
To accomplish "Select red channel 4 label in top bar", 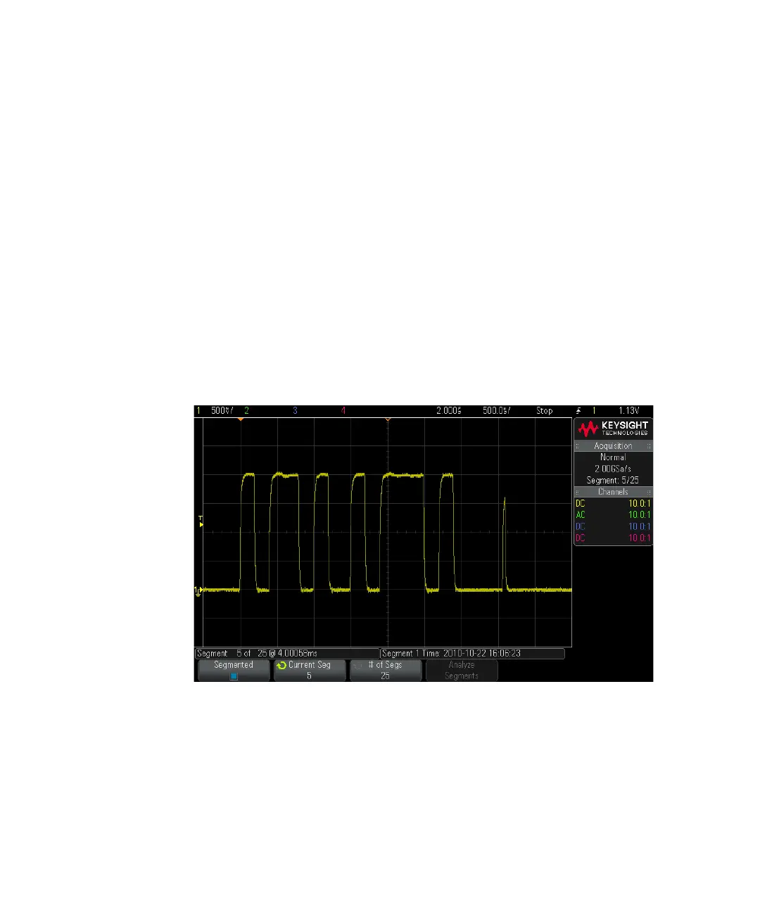I will tap(343, 410).
